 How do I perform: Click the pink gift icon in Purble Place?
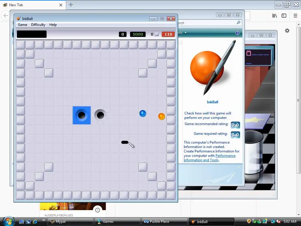[249, 53]
